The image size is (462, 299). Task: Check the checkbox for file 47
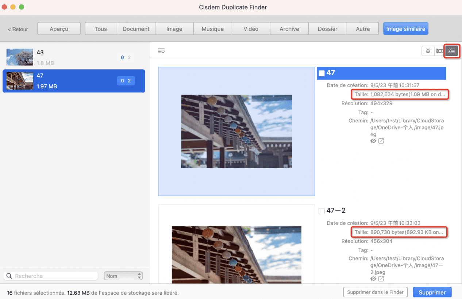tap(322, 73)
